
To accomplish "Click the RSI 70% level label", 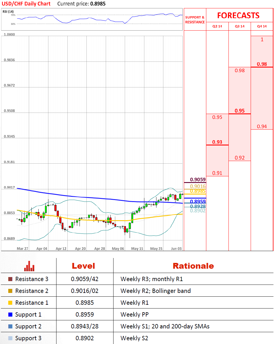I will point(13,15).
